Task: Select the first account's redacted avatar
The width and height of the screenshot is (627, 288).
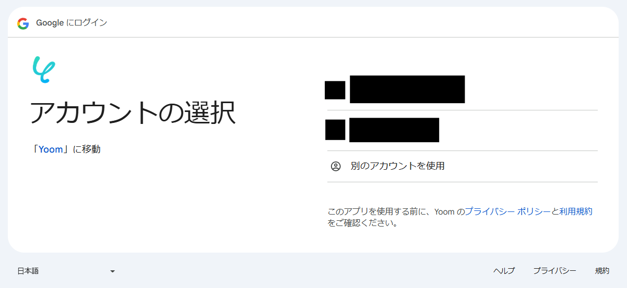Action: point(335,90)
